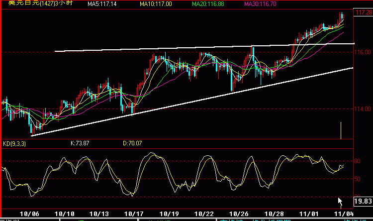This screenshot has width=373, height=221.
Task: Click the 11/01 date label
Action: [309, 214]
